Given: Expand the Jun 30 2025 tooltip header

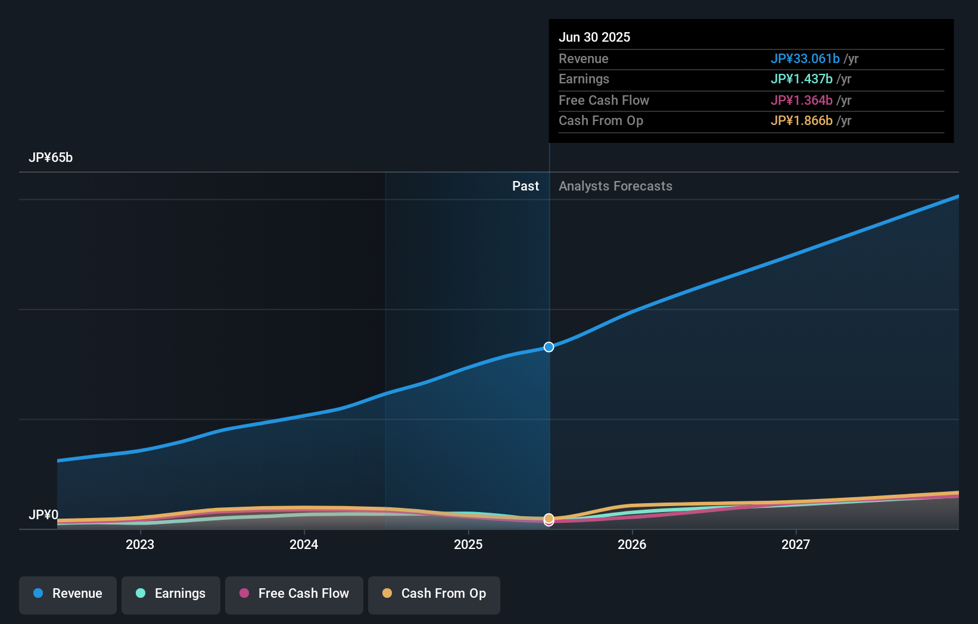Looking at the screenshot, I should tap(594, 37).
